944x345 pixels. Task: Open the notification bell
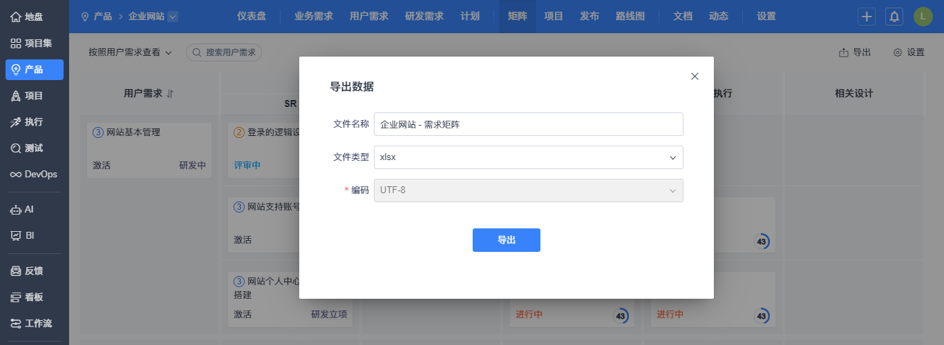pyautogui.click(x=894, y=17)
